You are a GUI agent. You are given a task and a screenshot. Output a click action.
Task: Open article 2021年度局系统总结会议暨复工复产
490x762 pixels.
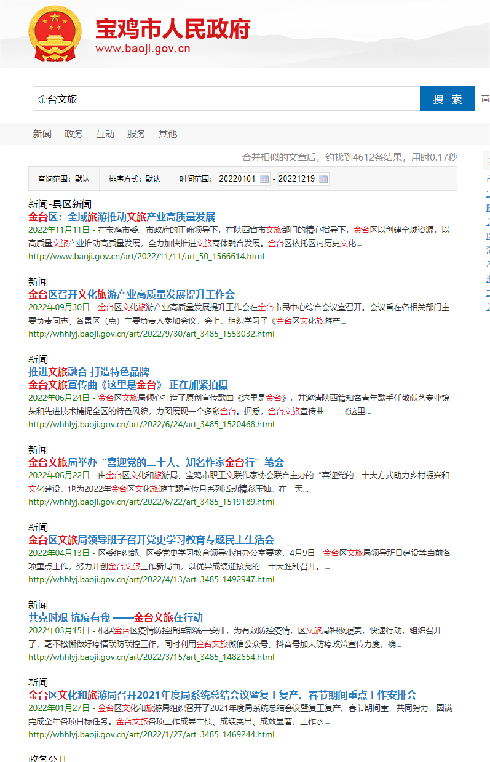[223, 695]
